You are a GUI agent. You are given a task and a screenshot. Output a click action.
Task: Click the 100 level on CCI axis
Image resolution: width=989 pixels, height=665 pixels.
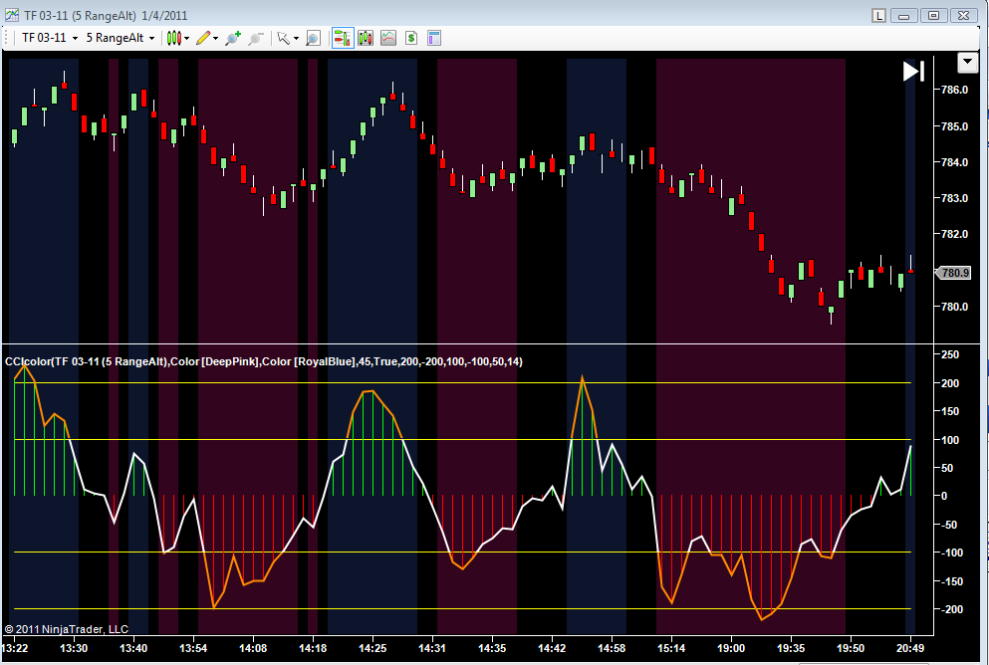pos(950,440)
